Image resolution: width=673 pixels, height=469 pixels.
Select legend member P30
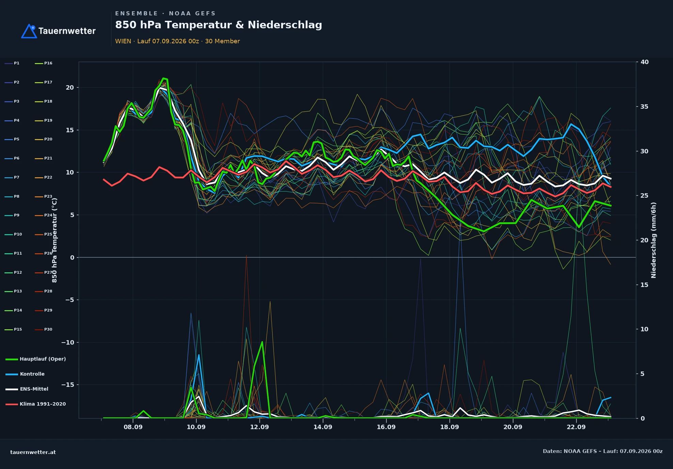pyautogui.click(x=44, y=330)
